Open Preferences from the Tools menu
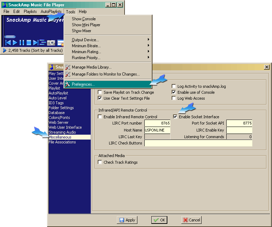Viewport: 272px width, 227px height. tap(108, 84)
